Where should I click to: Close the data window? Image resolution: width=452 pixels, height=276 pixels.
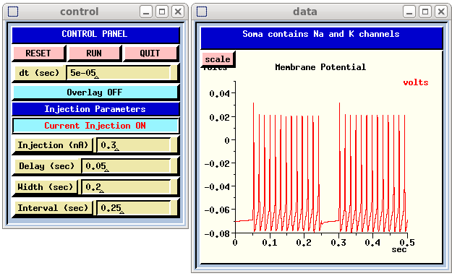(x=441, y=12)
